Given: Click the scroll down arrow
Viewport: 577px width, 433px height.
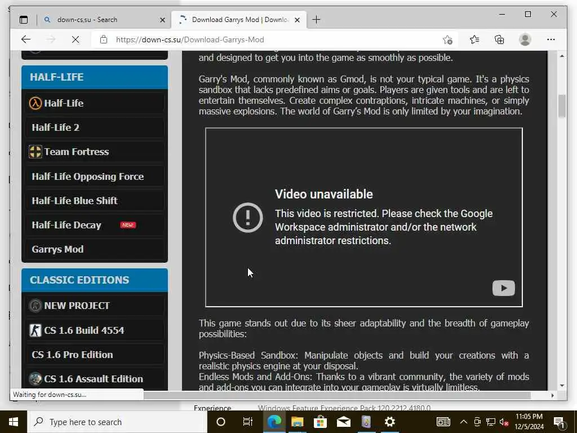Looking at the screenshot, I should click(x=562, y=386).
